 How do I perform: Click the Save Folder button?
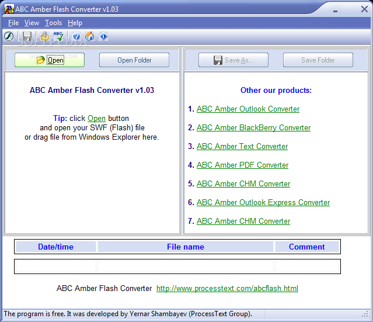tap(318, 60)
